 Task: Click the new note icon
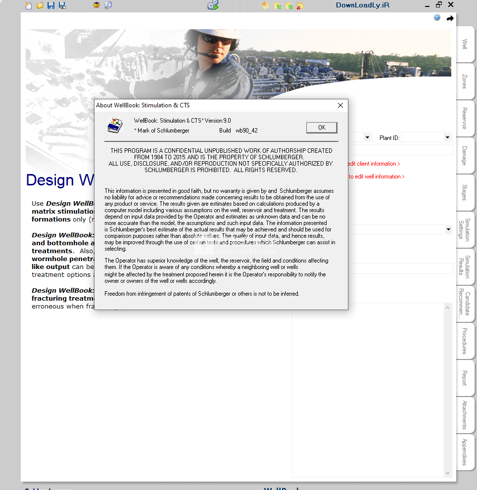click(x=266, y=5)
